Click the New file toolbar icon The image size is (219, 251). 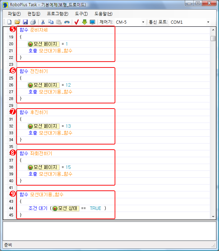(10, 22)
